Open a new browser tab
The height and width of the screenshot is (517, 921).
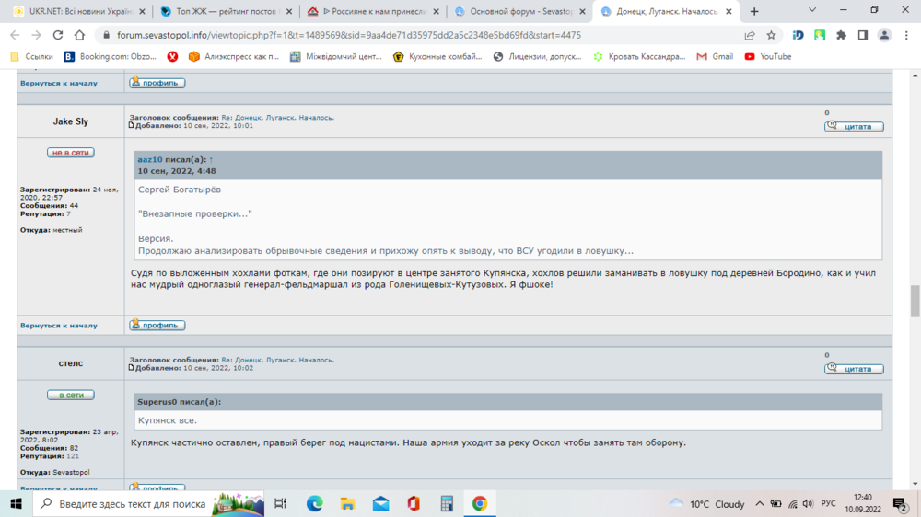[x=754, y=11]
